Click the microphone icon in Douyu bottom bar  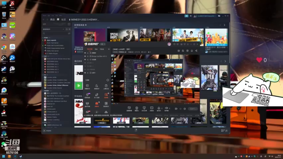point(159,108)
